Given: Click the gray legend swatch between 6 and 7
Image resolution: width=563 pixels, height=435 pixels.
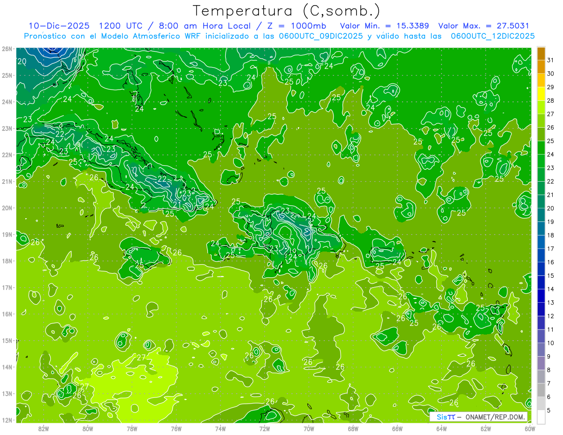Looking at the screenshot, I should 541,390.
